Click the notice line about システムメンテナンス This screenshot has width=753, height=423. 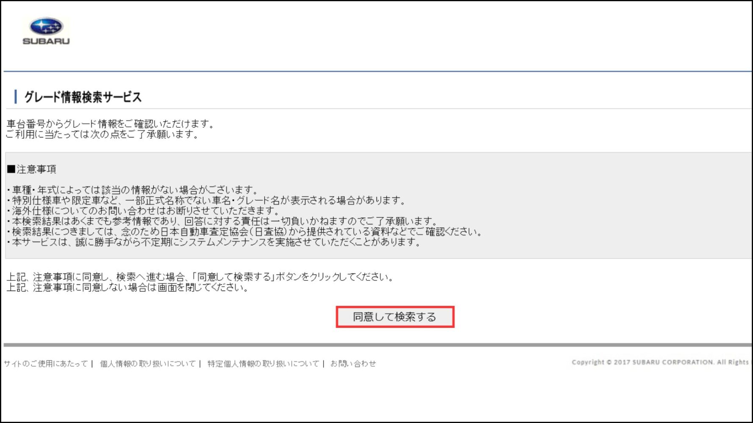pyautogui.click(x=214, y=242)
